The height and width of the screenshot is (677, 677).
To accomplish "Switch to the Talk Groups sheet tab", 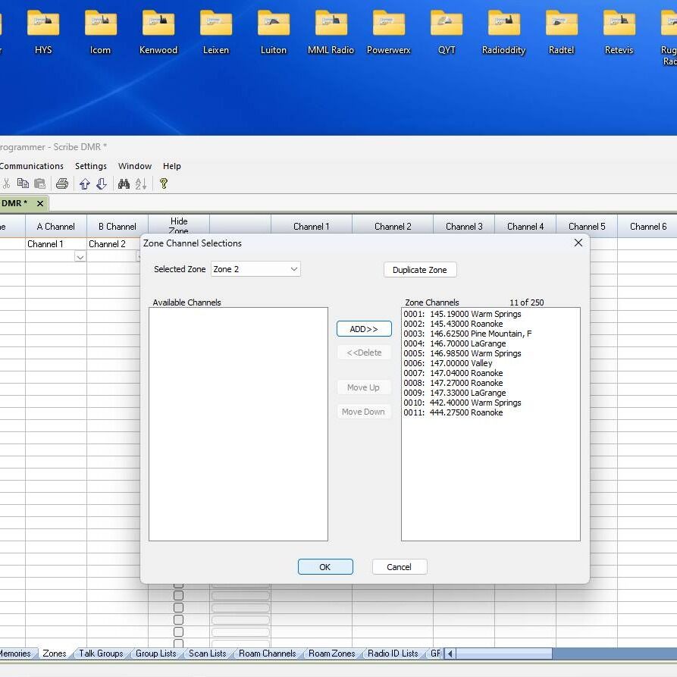I will coord(101,653).
